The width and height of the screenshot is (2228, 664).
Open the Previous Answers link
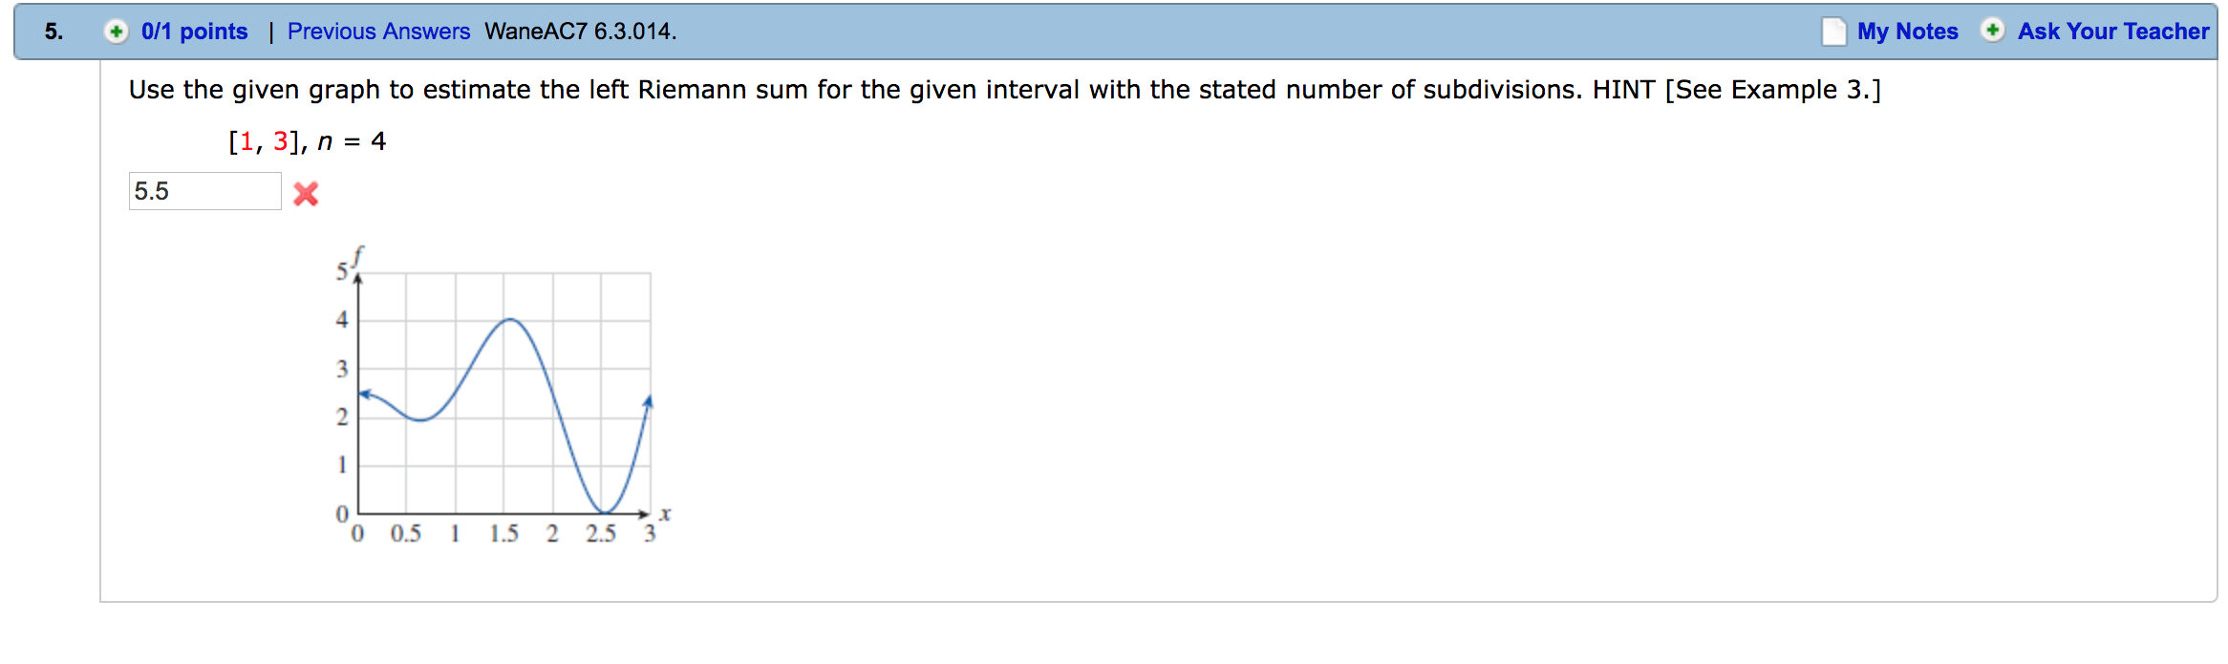(x=378, y=32)
